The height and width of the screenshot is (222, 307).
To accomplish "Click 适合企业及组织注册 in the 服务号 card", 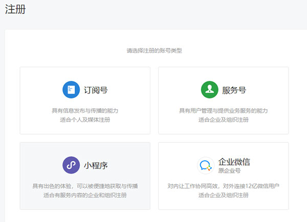I will coord(223,120).
